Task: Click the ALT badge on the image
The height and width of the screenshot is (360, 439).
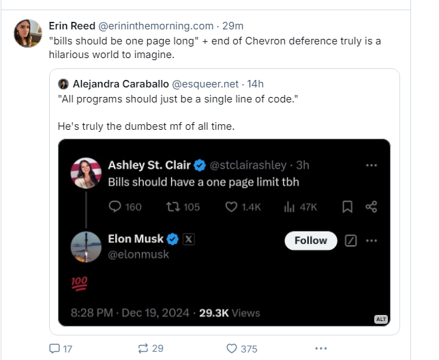Action: [x=381, y=319]
